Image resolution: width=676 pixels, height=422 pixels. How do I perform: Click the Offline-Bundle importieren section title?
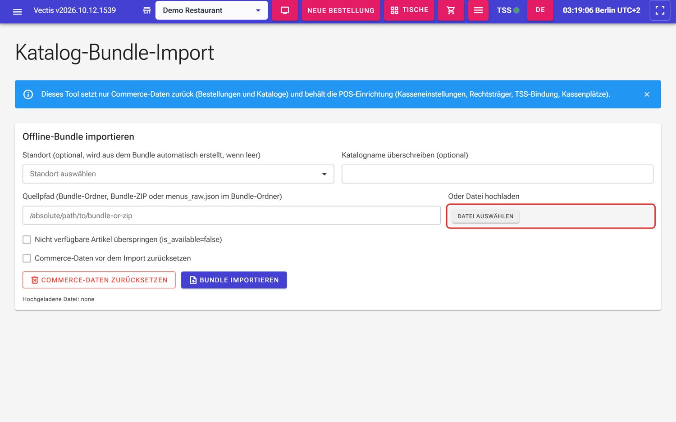point(78,137)
